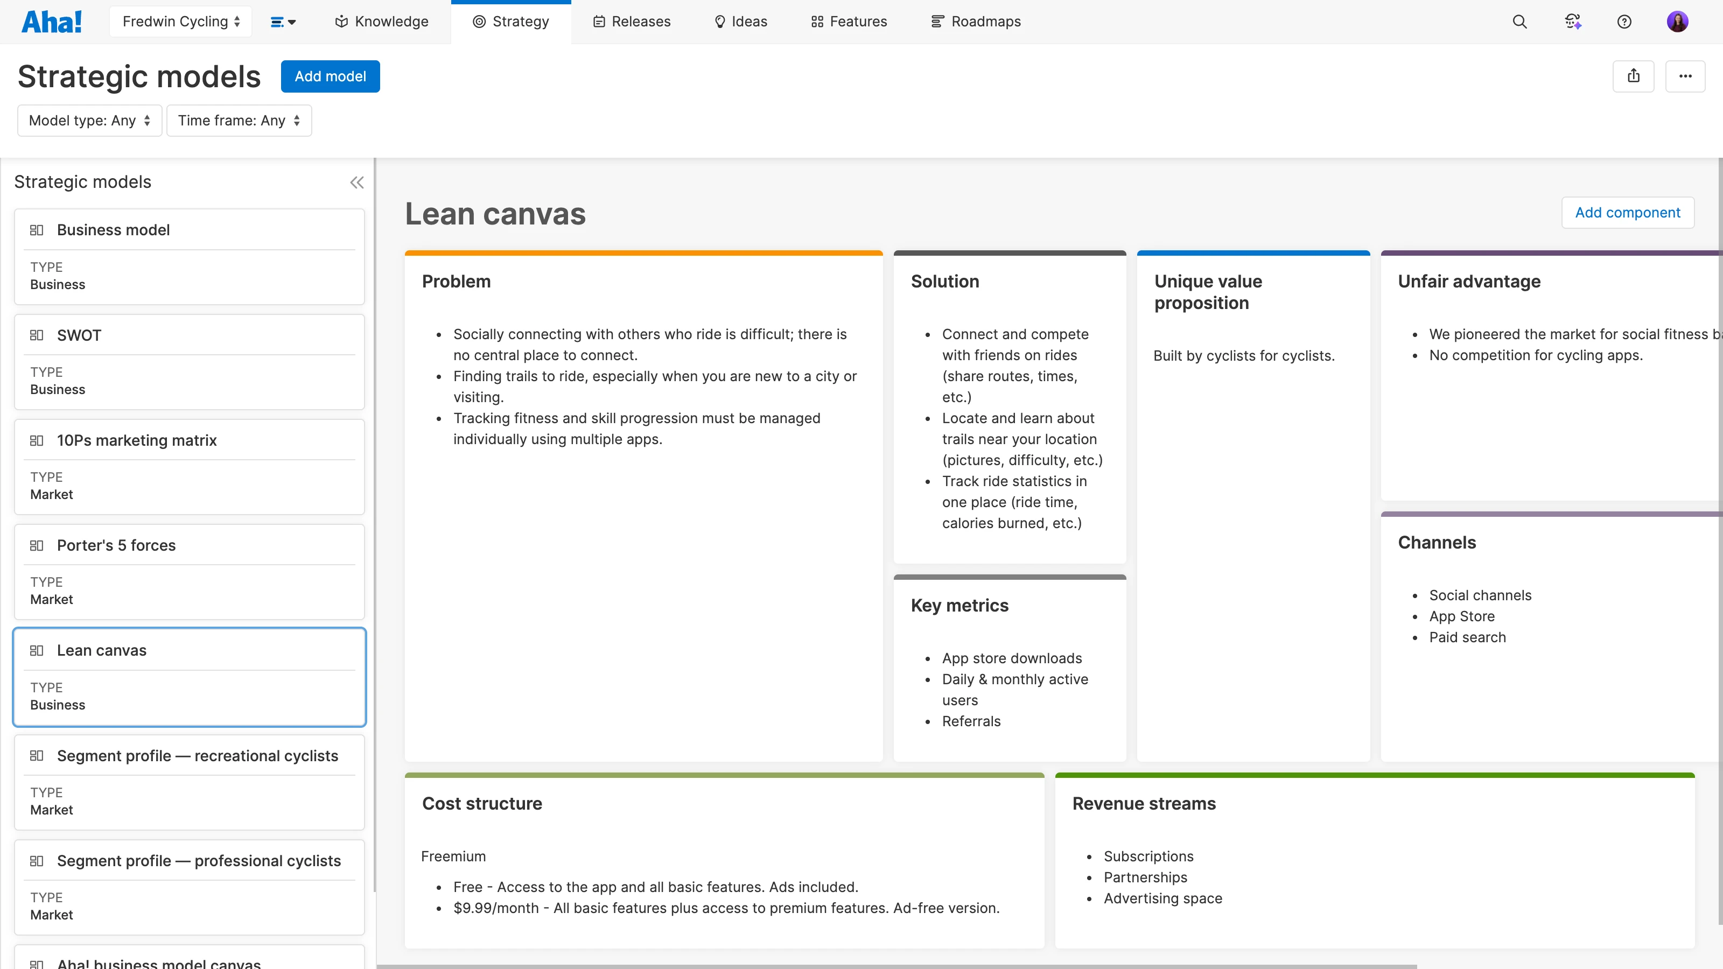This screenshot has height=969, width=1723.
Task: Open the hierarchy navigation menu dropdown
Action: 283,22
